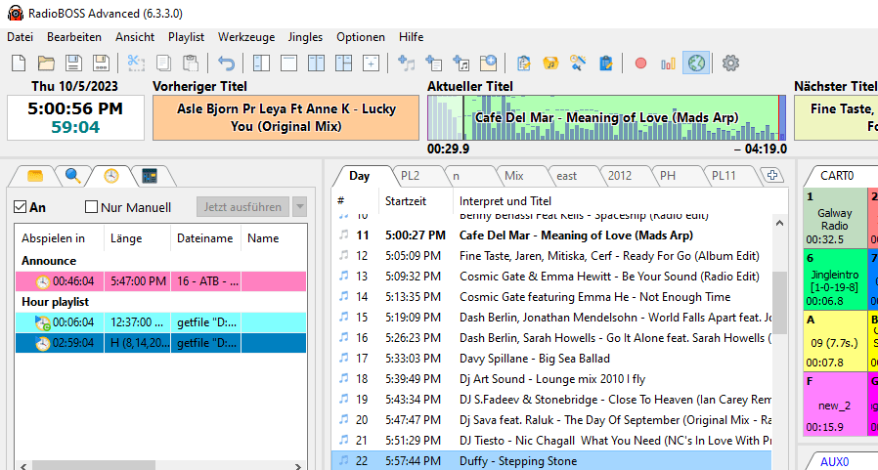Click scheduler horizontal scrollbar thumb

coord(94,465)
